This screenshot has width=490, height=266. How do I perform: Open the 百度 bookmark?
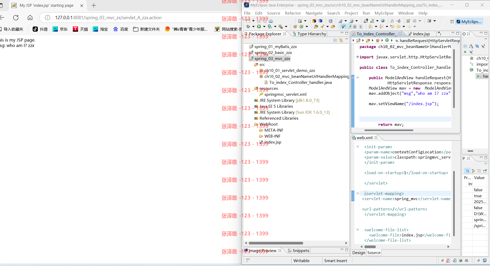(x=121, y=29)
